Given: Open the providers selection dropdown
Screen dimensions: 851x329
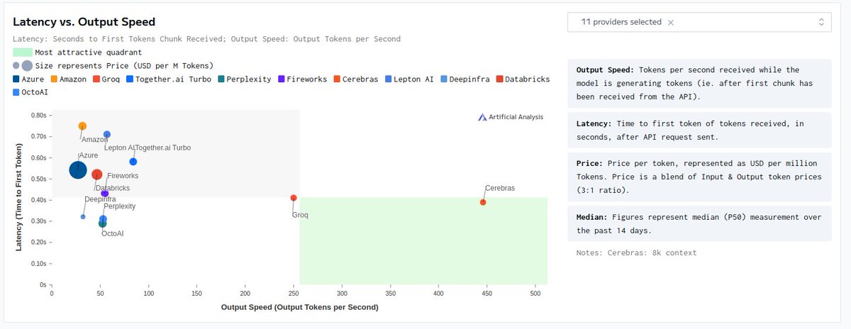Looking at the screenshot, I should pyautogui.click(x=699, y=22).
